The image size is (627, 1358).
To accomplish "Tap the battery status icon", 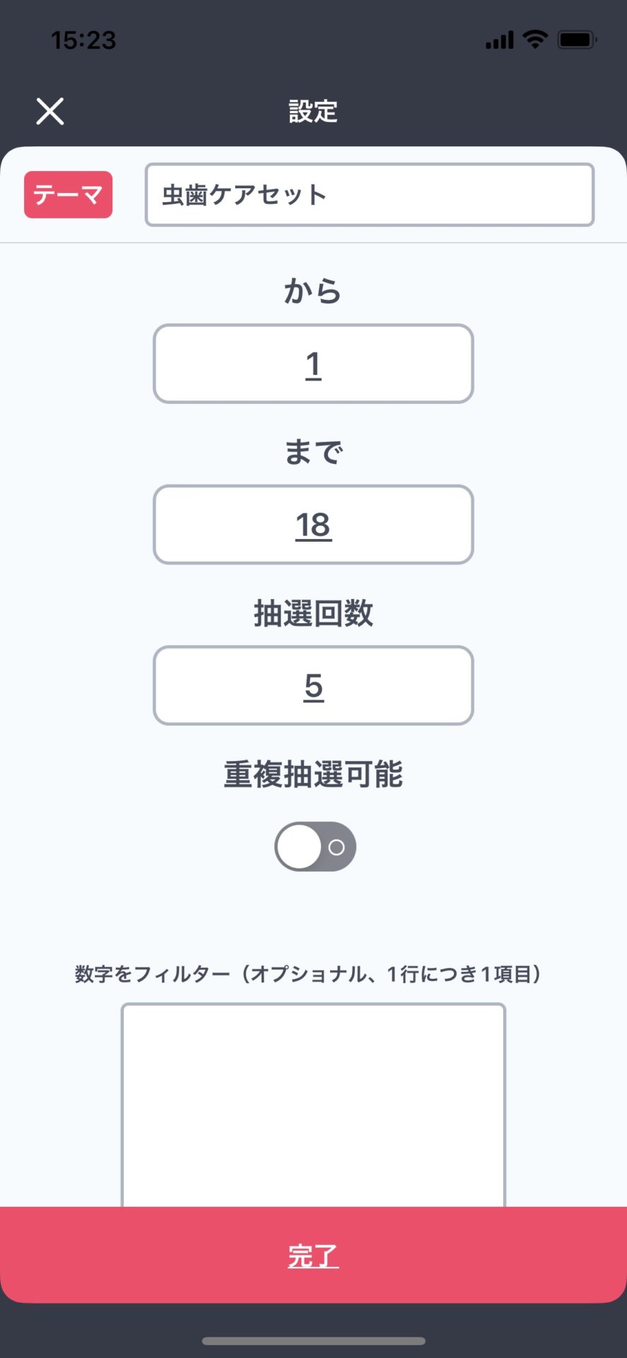I will [x=577, y=40].
